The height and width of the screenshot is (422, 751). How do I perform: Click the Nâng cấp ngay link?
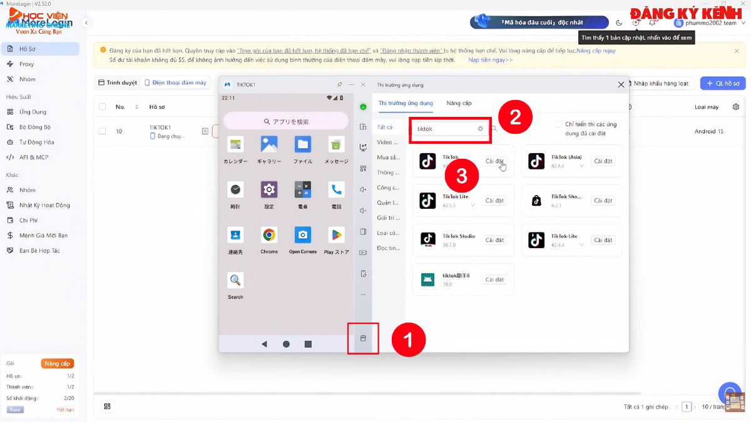[x=596, y=51]
